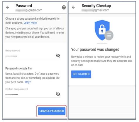Click 'Your password was changed' heading
139x122 pixels.
coord(95,49)
